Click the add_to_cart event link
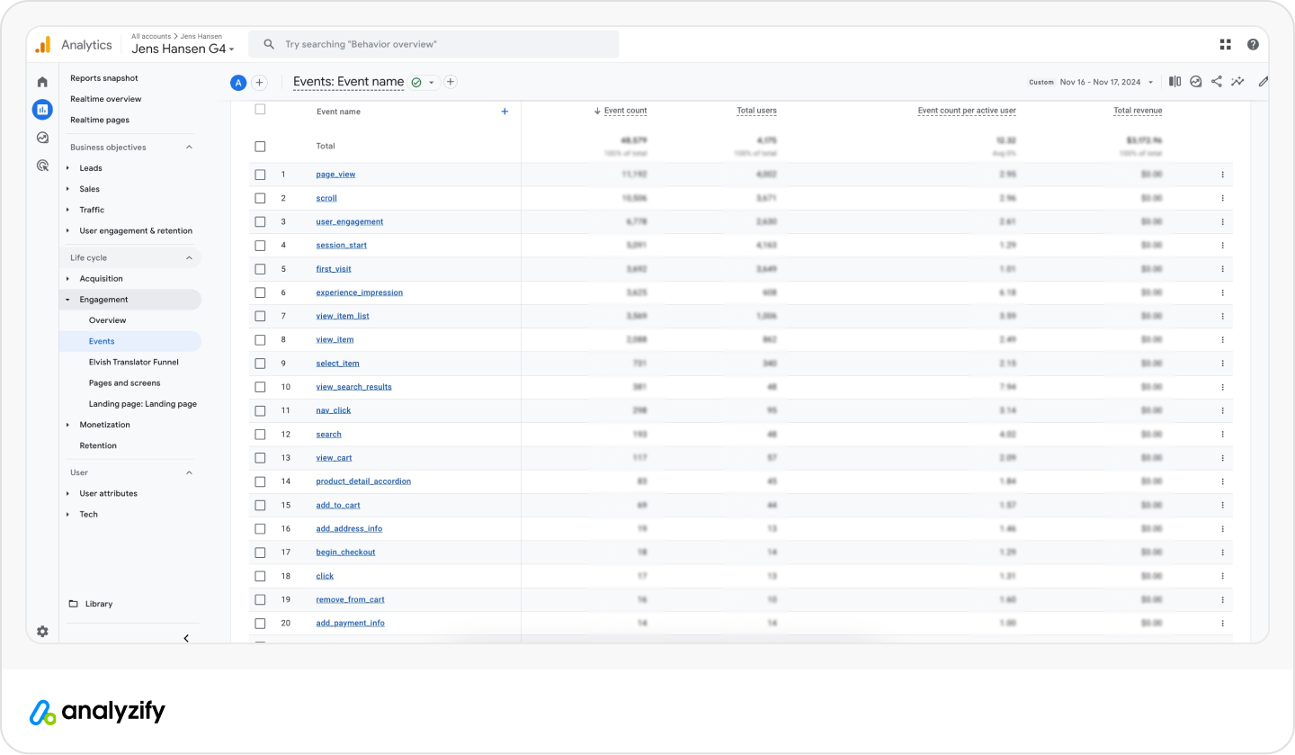The width and height of the screenshot is (1295, 755). [338, 505]
